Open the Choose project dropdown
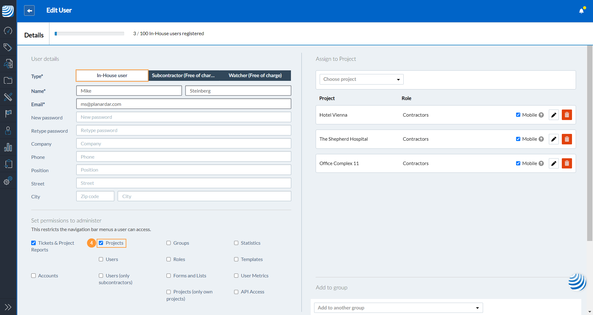Viewport: 593px width, 315px height. (x=361, y=79)
